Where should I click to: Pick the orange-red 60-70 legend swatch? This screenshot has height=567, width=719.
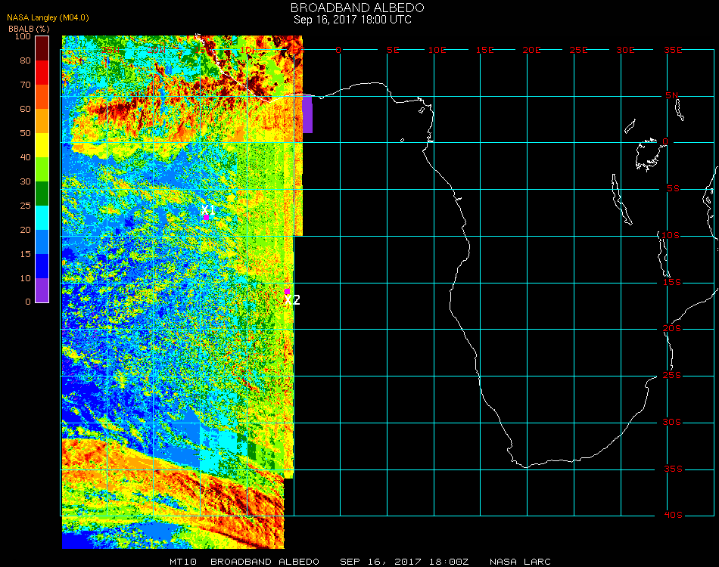tap(42, 97)
